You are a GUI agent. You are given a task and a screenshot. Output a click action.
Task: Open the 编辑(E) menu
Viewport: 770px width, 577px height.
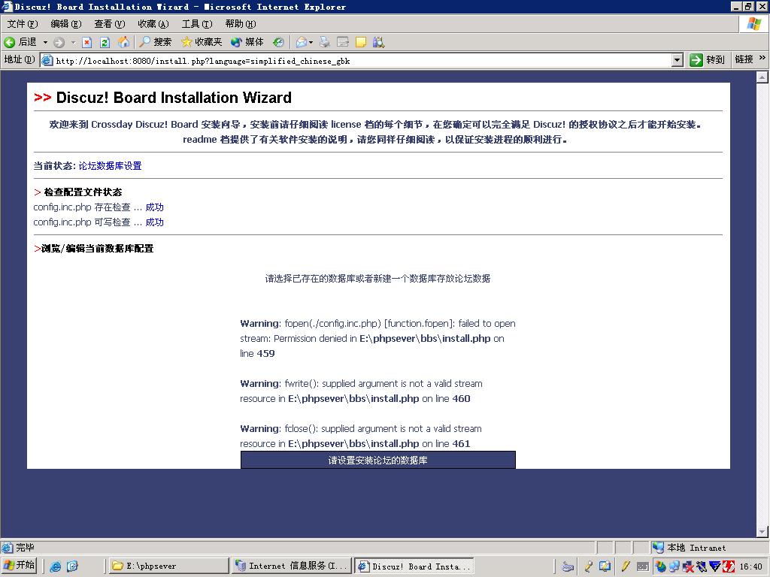tap(66, 23)
